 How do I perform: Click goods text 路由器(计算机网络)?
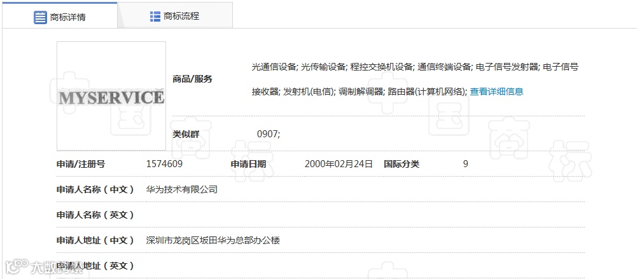[x=426, y=92]
